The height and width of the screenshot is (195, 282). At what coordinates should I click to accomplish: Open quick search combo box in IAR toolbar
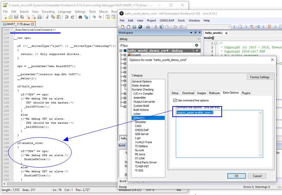click(209, 27)
